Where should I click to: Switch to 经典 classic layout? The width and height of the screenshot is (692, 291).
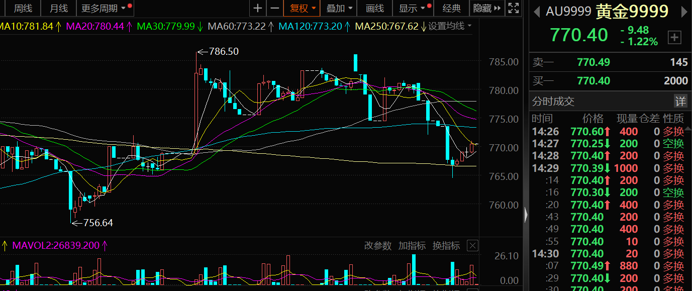451,8
